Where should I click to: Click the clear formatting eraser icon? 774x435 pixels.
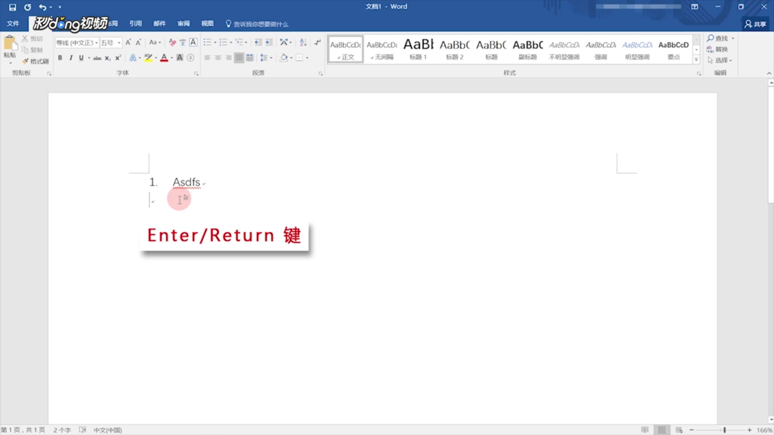click(173, 42)
